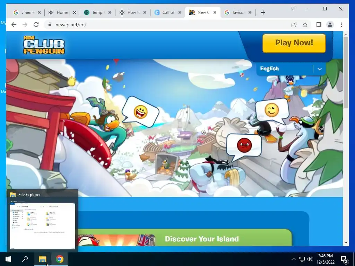Open the volume tray icon
The width and height of the screenshot is (355, 266).
[x=310, y=259]
